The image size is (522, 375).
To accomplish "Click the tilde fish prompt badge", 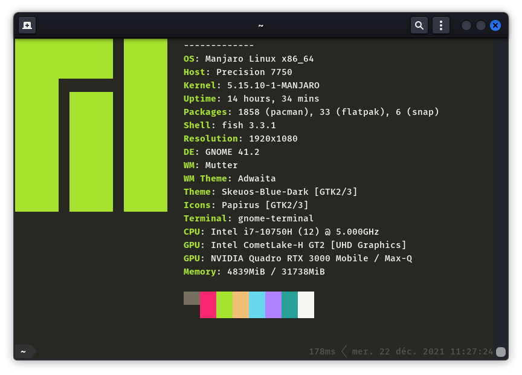I will pyautogui.click(x=23, y=351).
